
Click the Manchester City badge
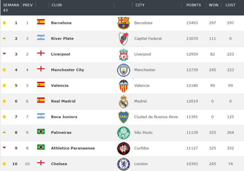123,70
